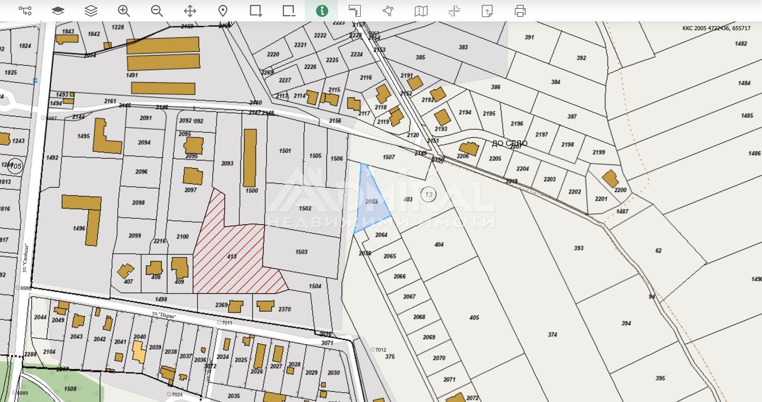The width and height of the screenshot is (762, 402).
Task: Activate the pan move arrows tool
Action: click(190, 11)
